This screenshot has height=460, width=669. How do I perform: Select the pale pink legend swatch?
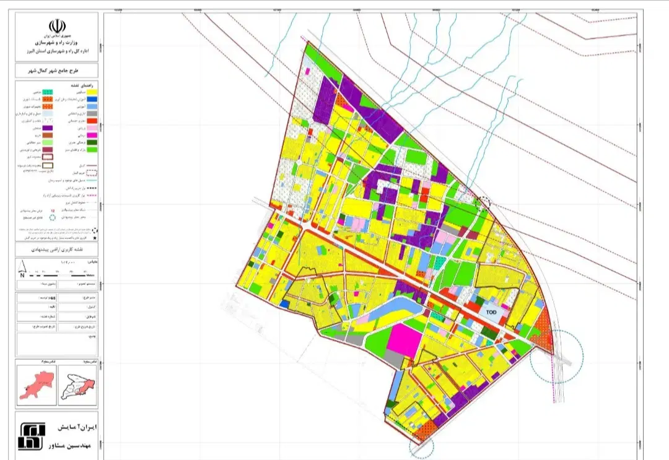coord(92,128)
